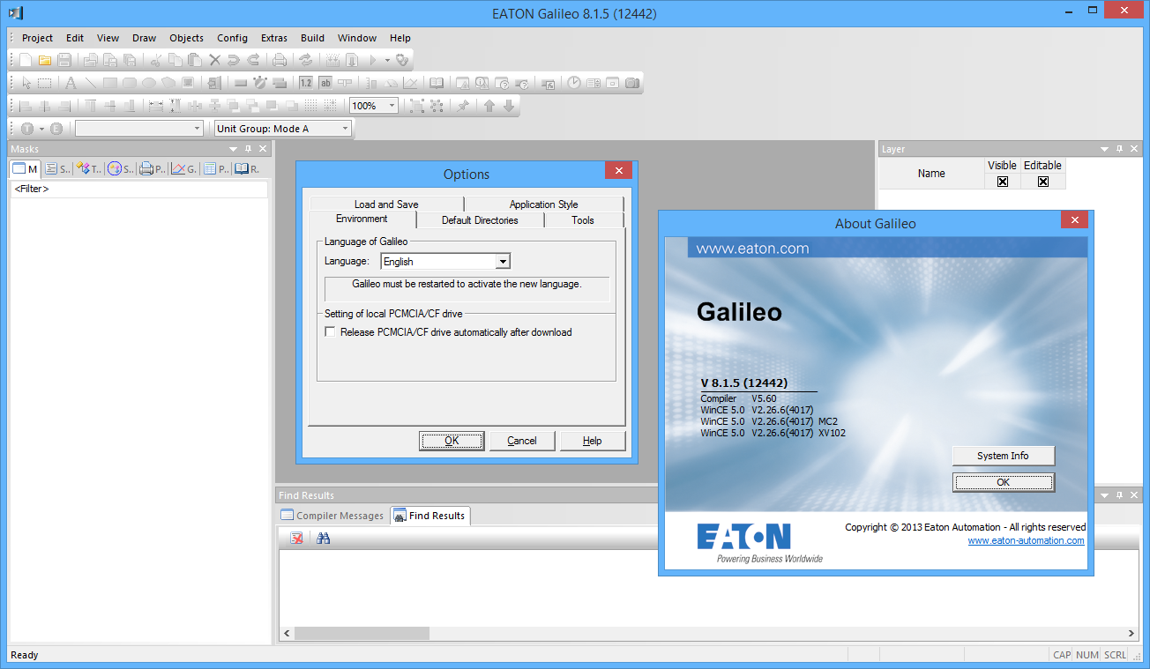Open the Project menu
The width and height of the screenshot is (1150, 669).
(x=38, y=38)
